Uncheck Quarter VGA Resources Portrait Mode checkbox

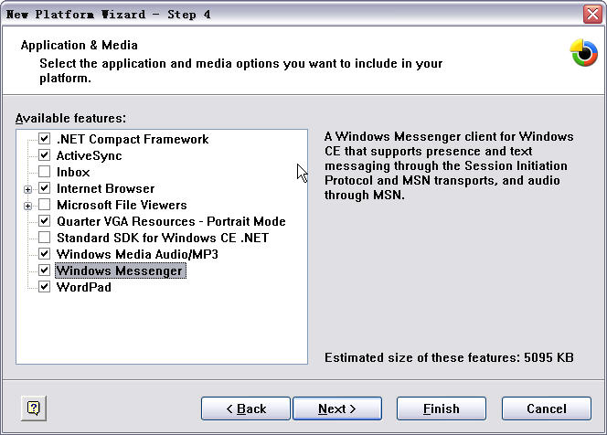pos(44,221)
